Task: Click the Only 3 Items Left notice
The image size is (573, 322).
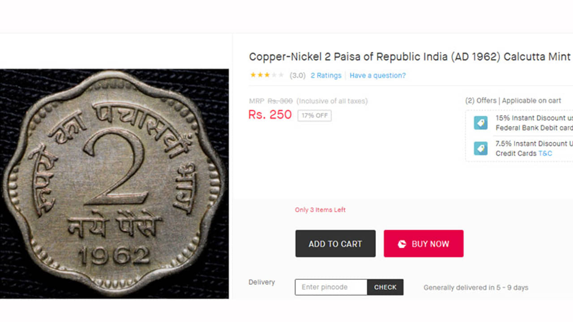Action: pos(320,210)
